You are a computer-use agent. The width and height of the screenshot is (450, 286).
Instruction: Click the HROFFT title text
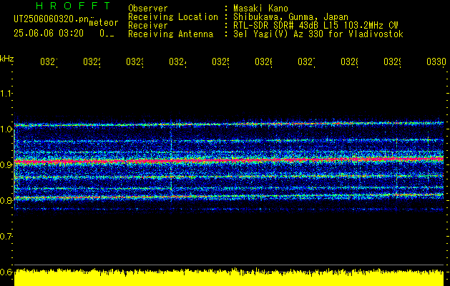point(74,6)
